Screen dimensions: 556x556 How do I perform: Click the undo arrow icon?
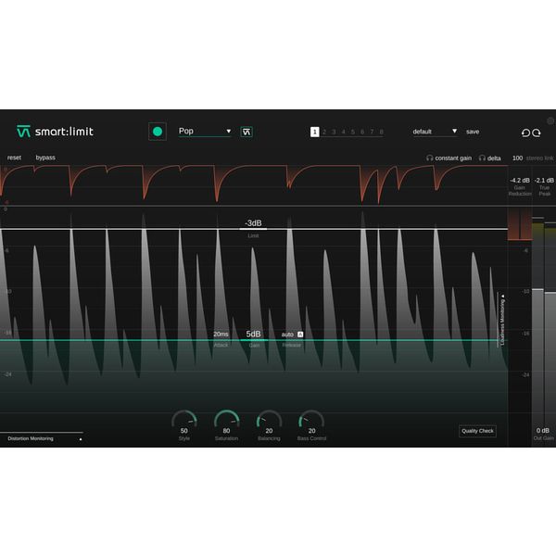pos(525,133)
